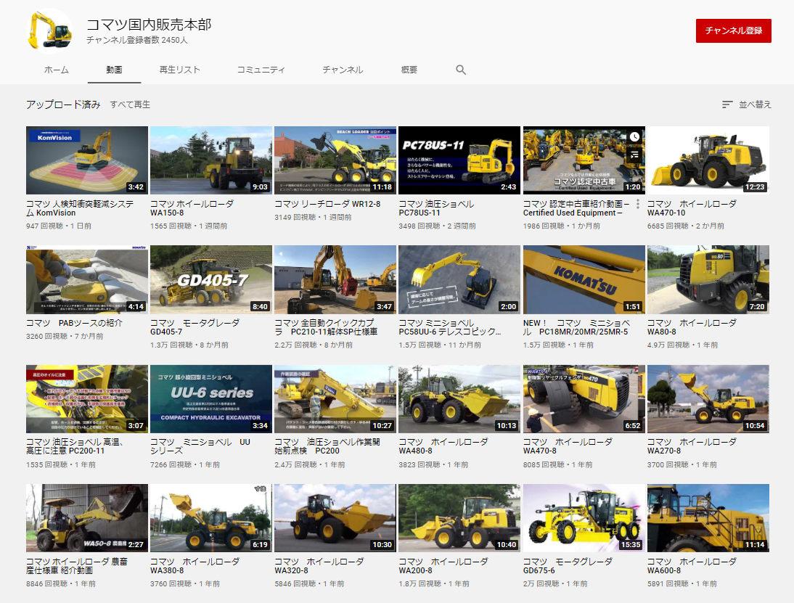Play the WA270-8 10:54 thumbnail
794x603 pixels.
[708, 399]
